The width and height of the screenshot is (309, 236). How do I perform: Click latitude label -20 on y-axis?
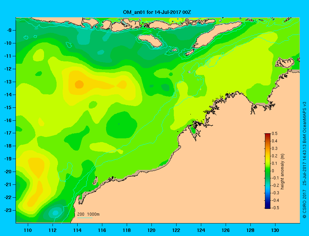8,172
